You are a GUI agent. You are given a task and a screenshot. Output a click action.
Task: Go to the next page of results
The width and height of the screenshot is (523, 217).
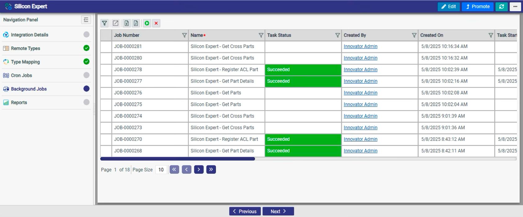coord(199,170)
